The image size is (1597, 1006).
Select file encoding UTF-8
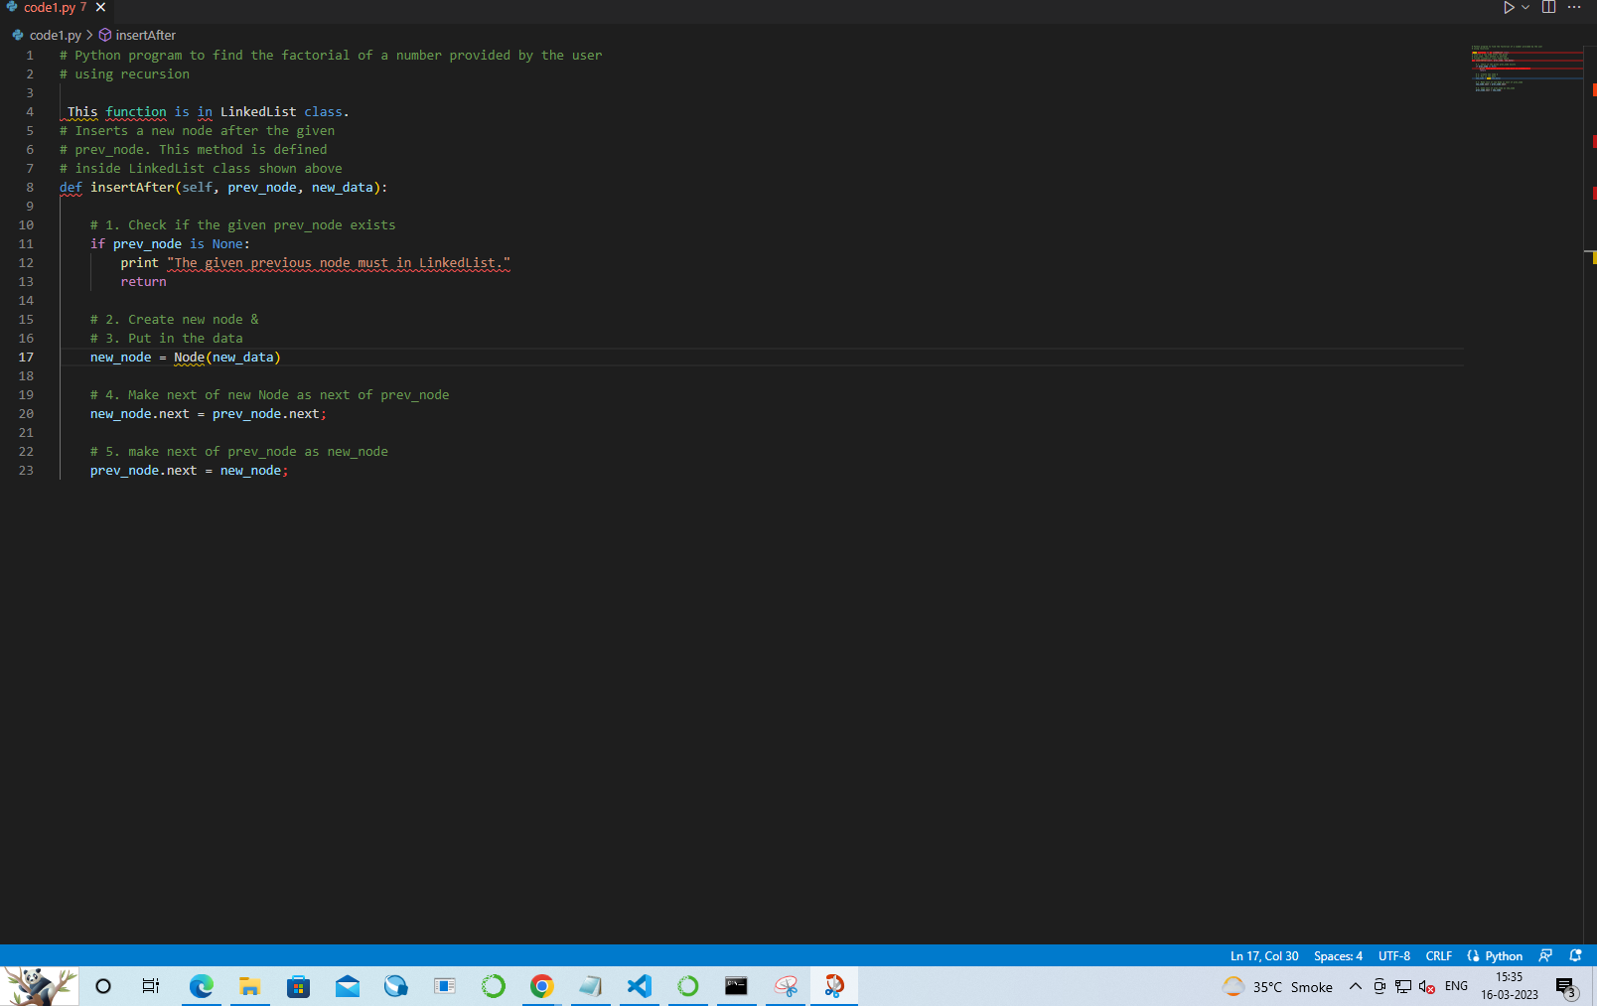[1394, 956]
